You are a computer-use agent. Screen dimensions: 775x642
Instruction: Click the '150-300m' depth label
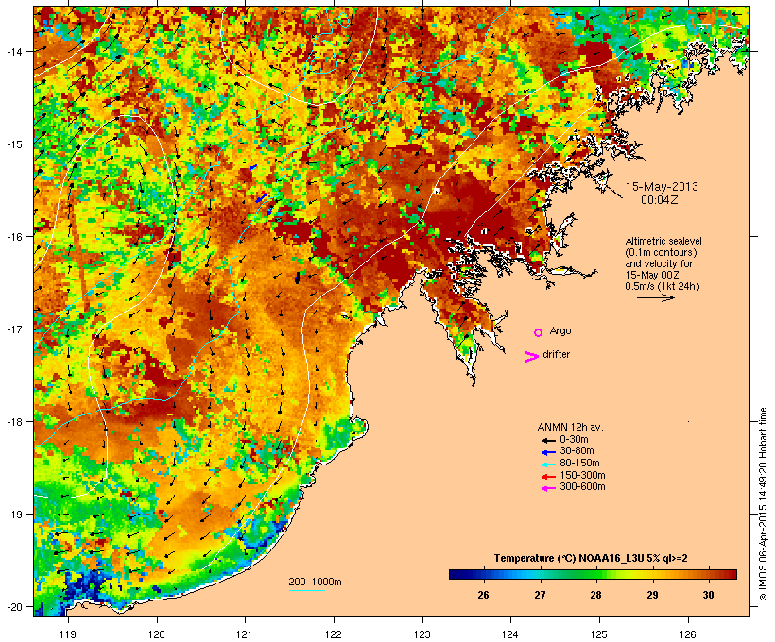582,475
